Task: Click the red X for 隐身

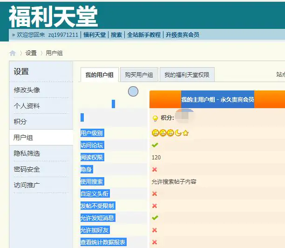Action: click(155, 169)
